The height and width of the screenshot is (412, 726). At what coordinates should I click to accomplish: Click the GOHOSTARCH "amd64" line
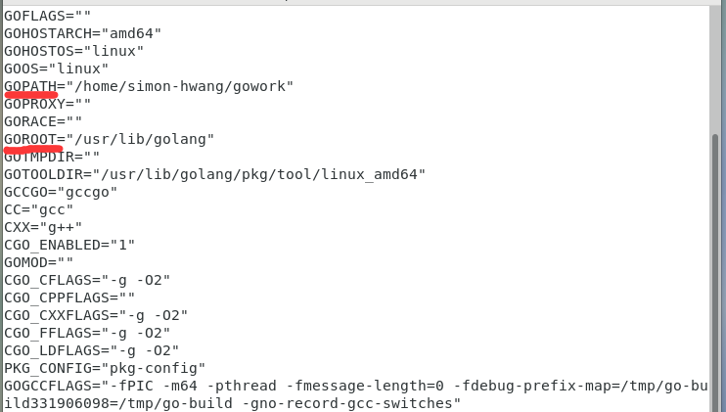[82, 33]
